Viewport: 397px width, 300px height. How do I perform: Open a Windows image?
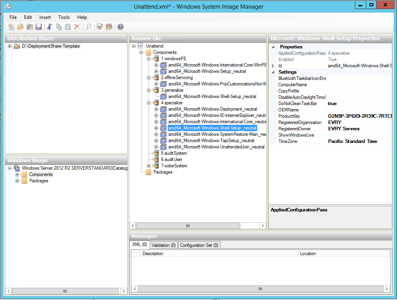coord(30,27)
